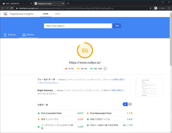172x133 pixels.
Task: Click the laptop icon on パソコン tab
Action: coord(24,35)
